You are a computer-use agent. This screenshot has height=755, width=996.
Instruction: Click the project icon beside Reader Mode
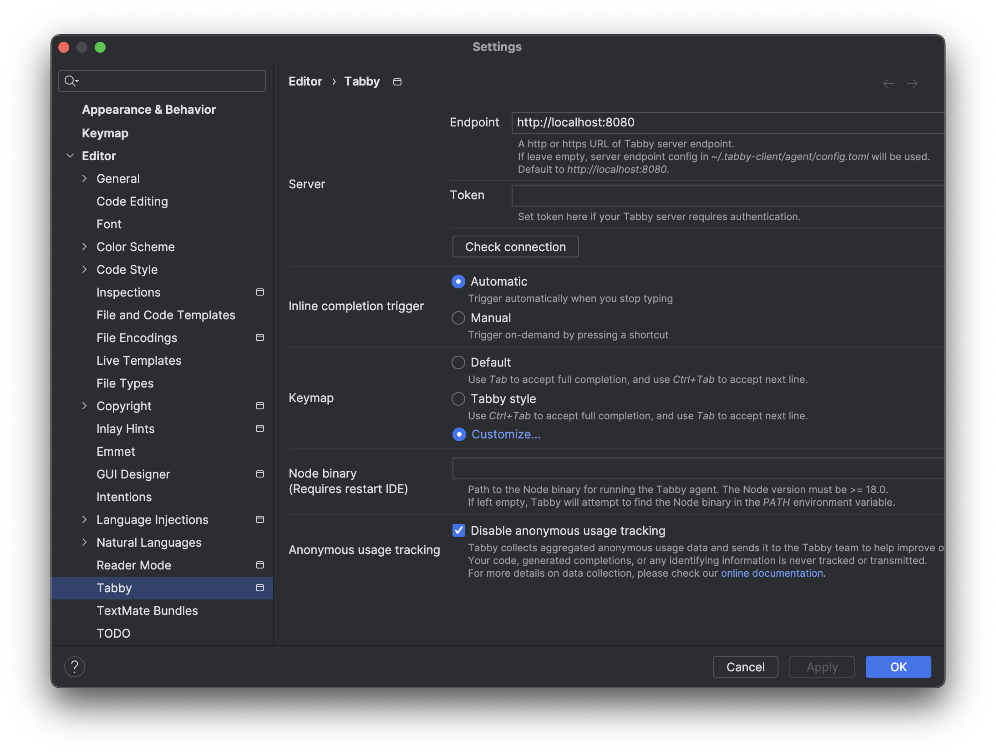(260, 565)
